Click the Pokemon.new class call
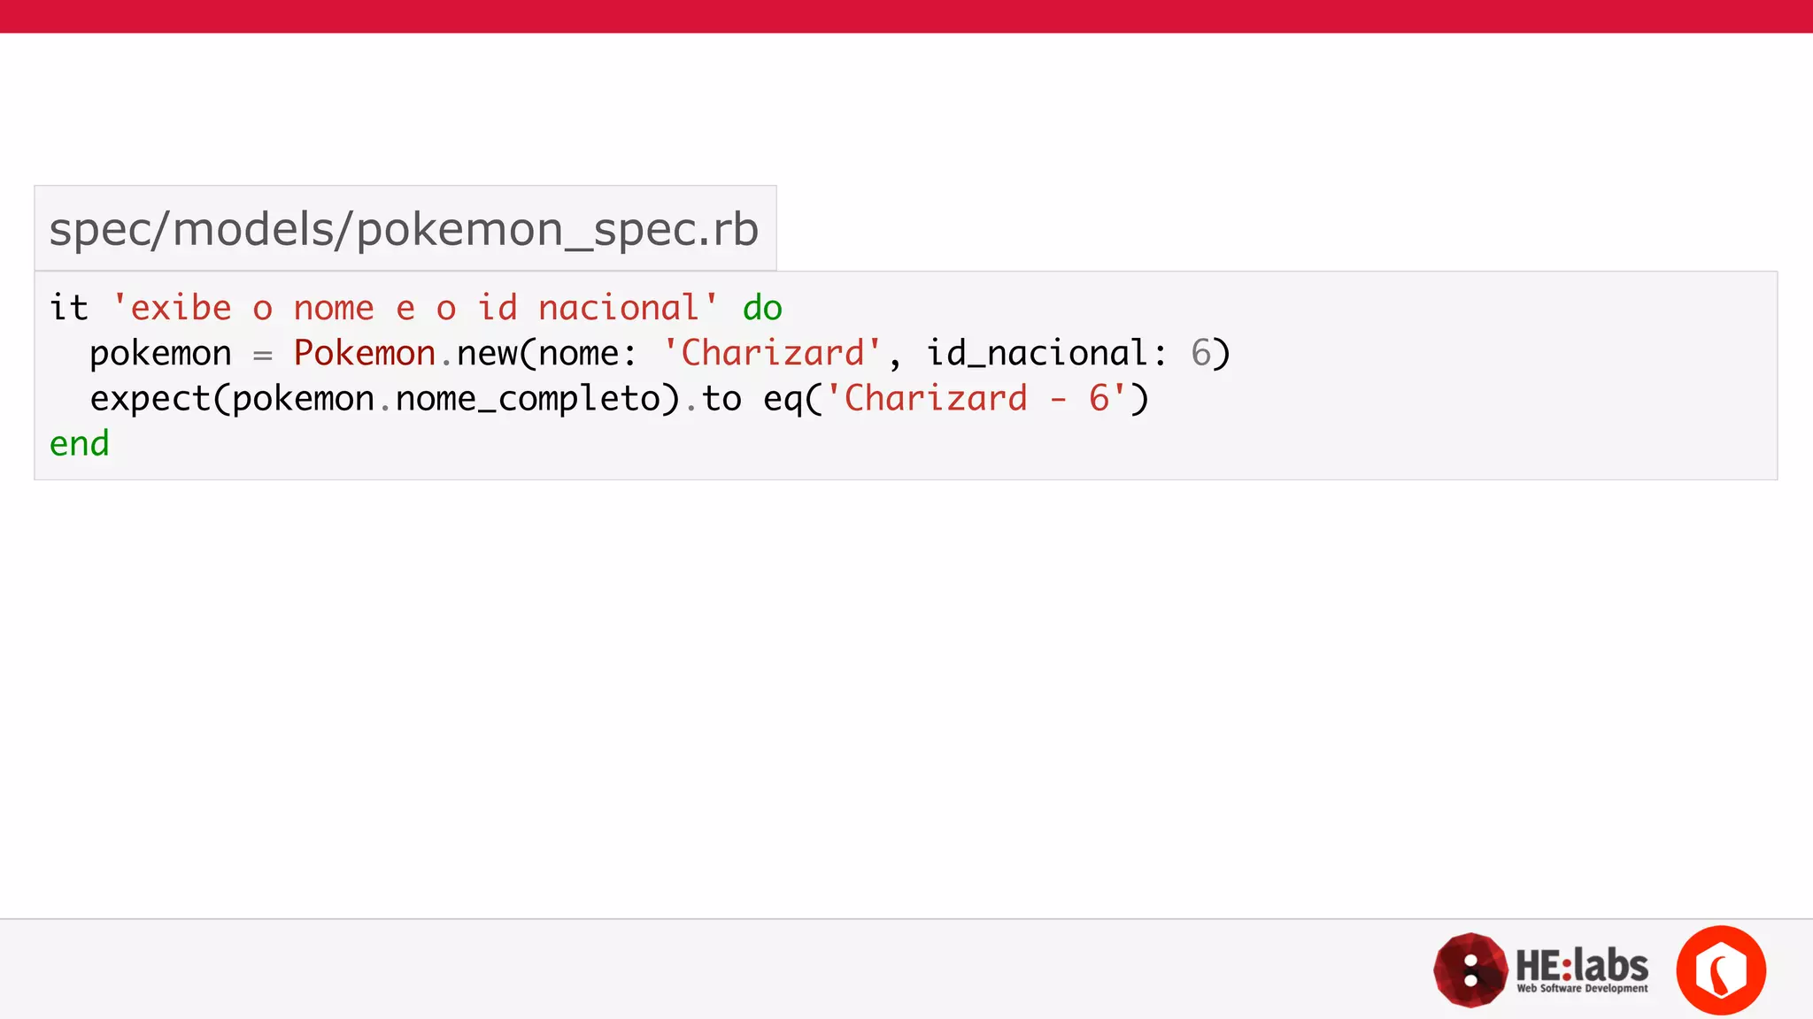 [405, 353]
